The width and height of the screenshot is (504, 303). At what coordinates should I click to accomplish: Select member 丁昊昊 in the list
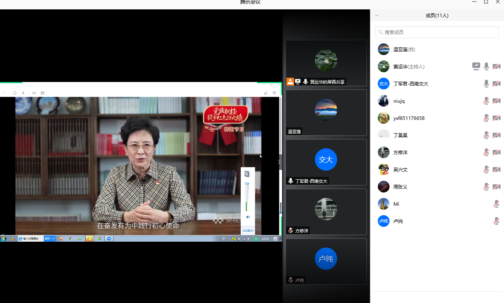400,135
